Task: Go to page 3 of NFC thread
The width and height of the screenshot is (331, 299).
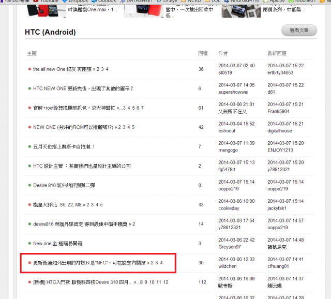Action: click(157, 263)
